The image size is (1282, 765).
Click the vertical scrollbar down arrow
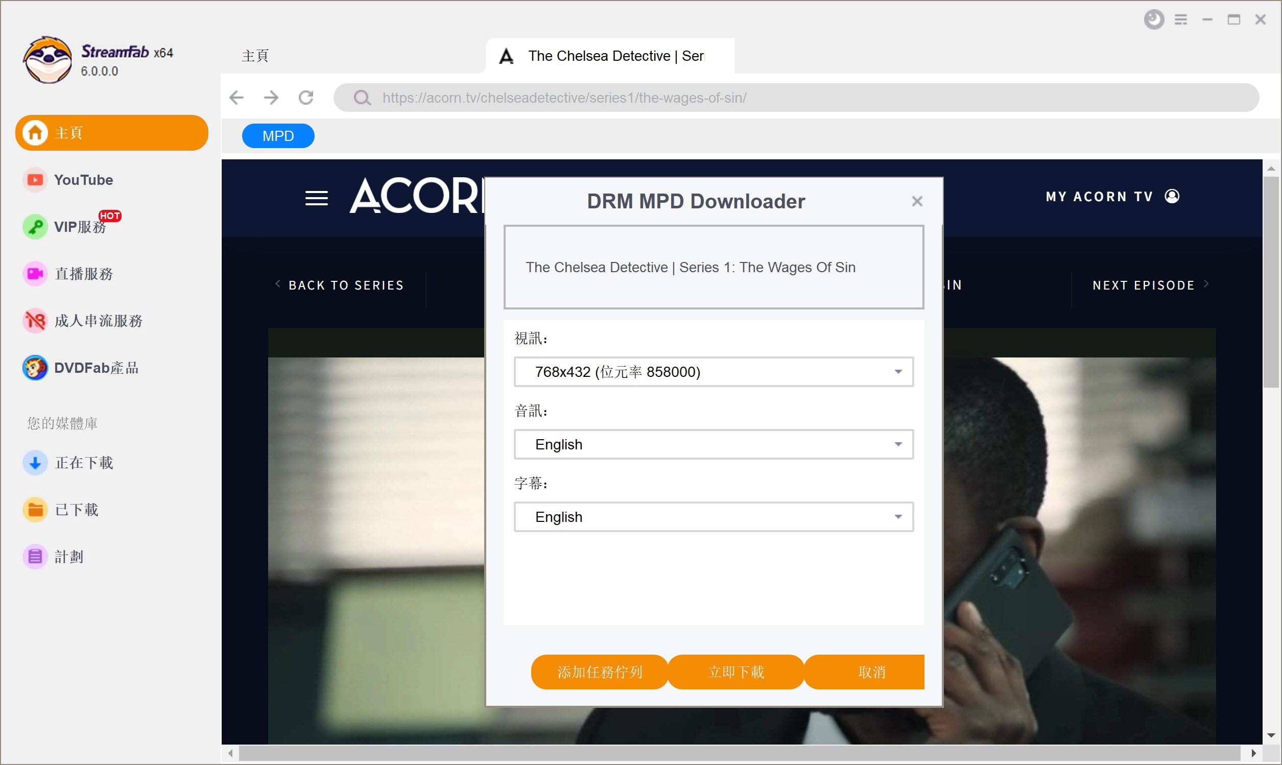click(x=1271, y=735)
